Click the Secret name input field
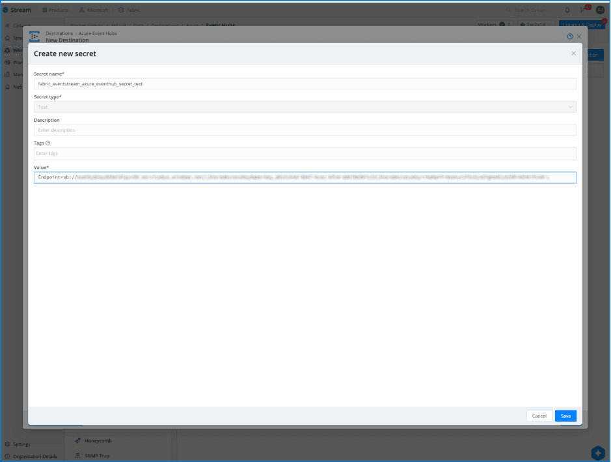Screen dimensions: 611x462 point(305,84)
